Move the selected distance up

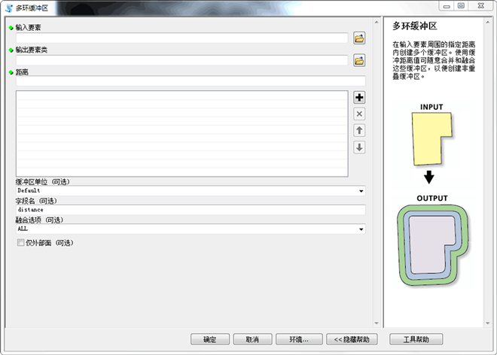(x=359, y=130)
